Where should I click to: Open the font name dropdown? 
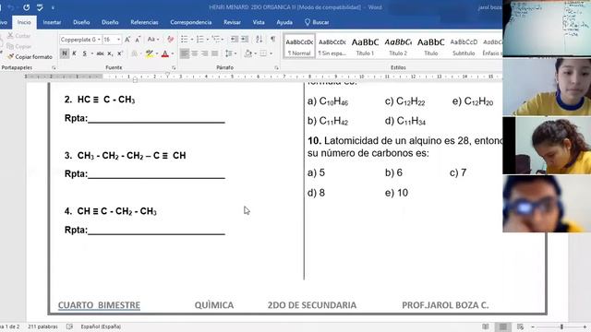[x=99, y=40]
